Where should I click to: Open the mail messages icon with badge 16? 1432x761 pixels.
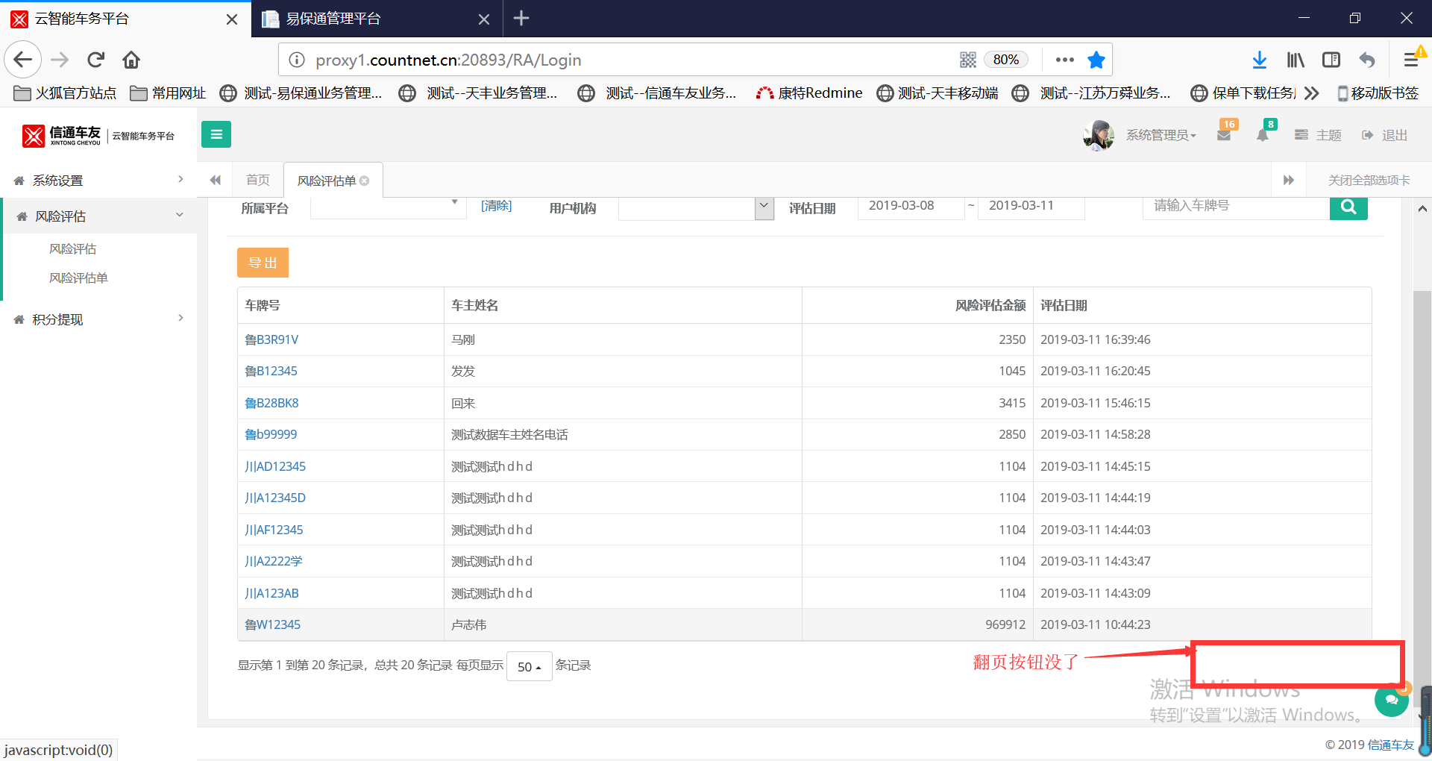click(x=1224, y=135)
